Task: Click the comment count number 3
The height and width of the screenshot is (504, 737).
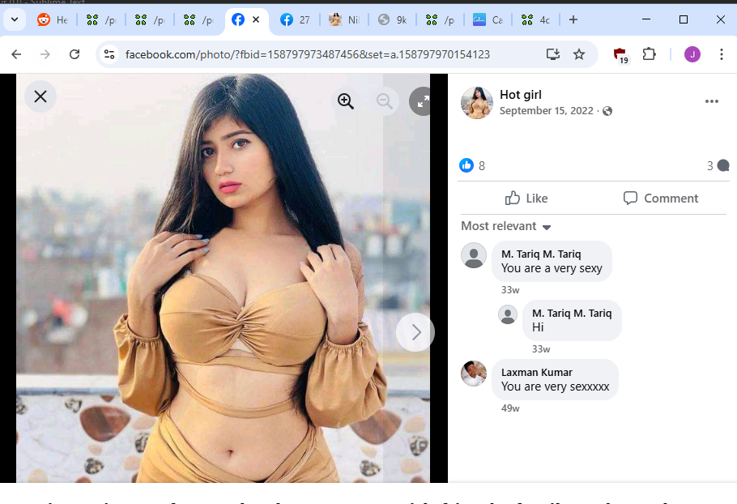Action: (x=709, y=166)
